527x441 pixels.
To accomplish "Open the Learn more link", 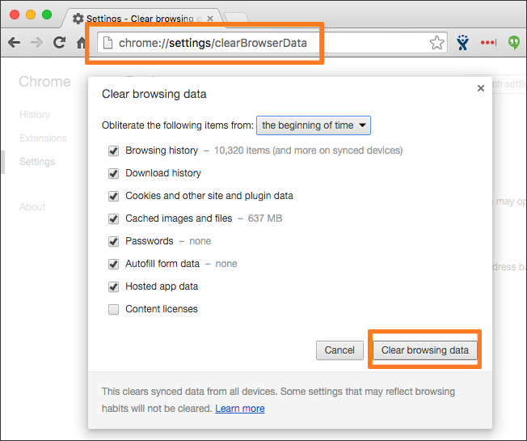I will click(239, 409).
